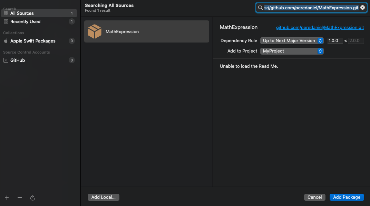Edit the minimum version field 1.0.0

coord(335,41)
